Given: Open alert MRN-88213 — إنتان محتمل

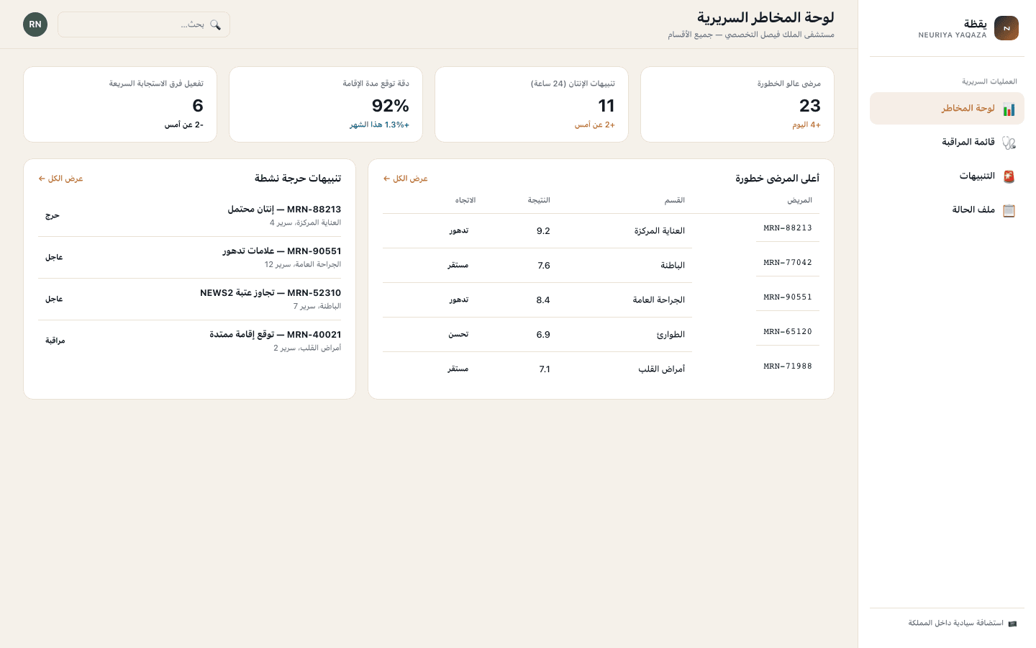Looking at the screenshot, I should [190, 215].
